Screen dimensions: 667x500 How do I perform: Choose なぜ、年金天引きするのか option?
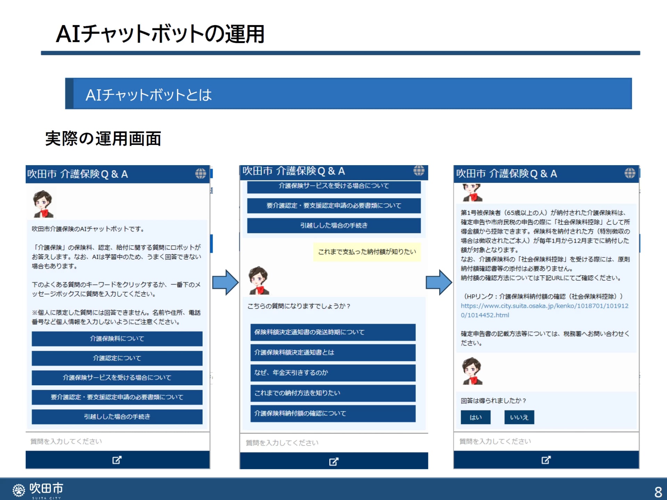tap(332, 373)
